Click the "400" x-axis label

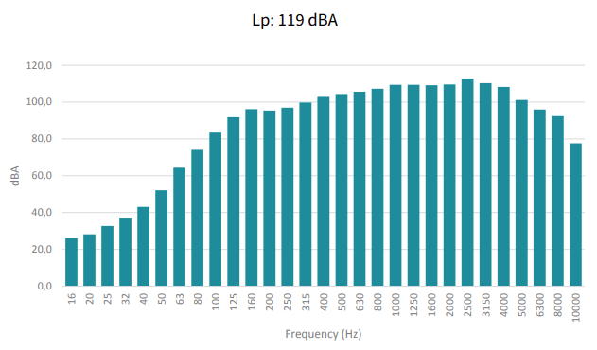coord(324,301)
